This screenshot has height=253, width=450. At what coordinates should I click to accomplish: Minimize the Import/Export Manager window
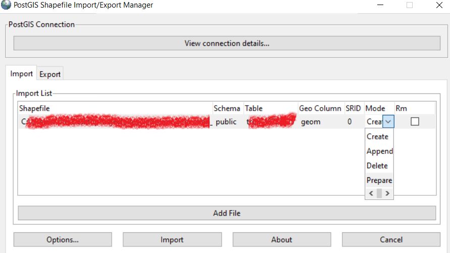click(380, 5)
